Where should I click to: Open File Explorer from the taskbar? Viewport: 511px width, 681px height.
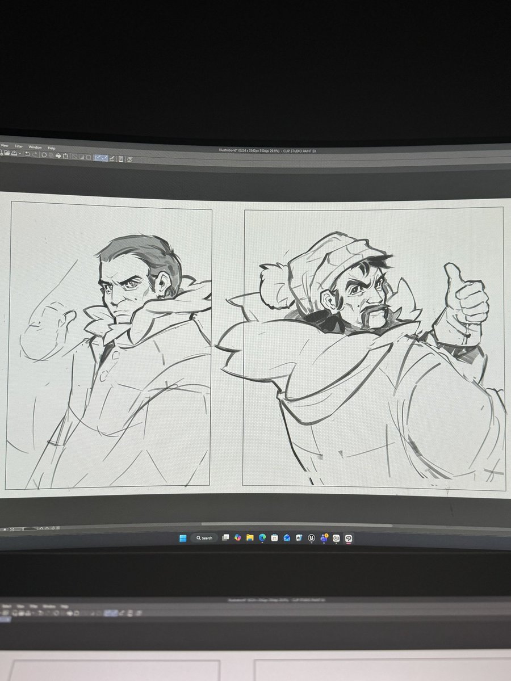point(250,538)
